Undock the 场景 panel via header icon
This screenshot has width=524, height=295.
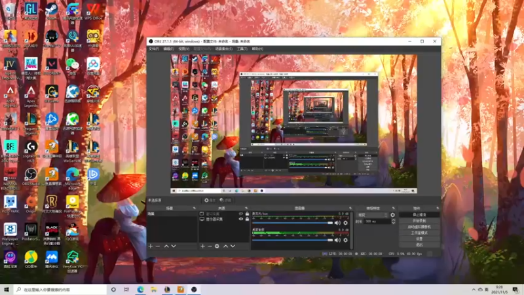click(194, 208)
